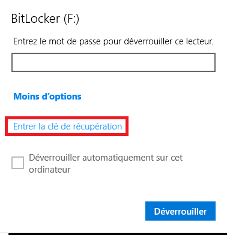
Task: Click the BitLocker password input field
Action: point(114,62)
